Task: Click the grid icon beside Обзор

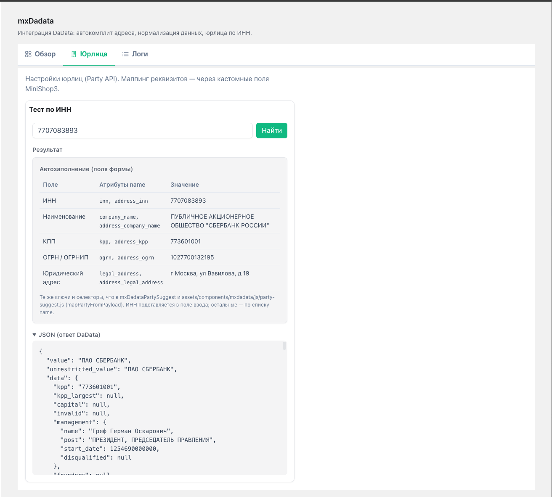Action: 28,54
